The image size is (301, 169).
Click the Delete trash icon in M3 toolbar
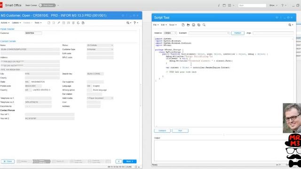(73, 23)
